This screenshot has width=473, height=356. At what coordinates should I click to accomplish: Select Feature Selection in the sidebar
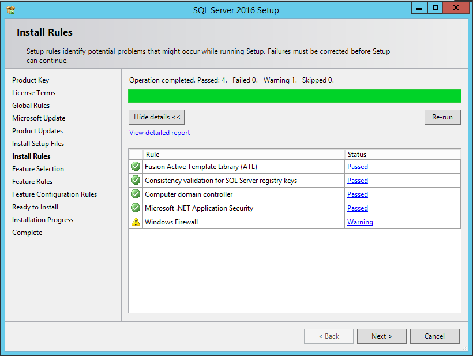(x=38, y=168)
